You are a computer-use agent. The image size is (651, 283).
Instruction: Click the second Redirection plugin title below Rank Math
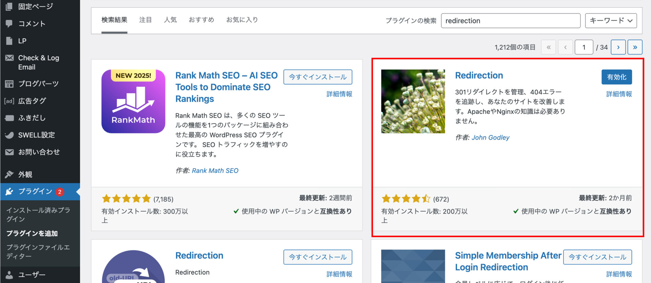tap(199, 256)
